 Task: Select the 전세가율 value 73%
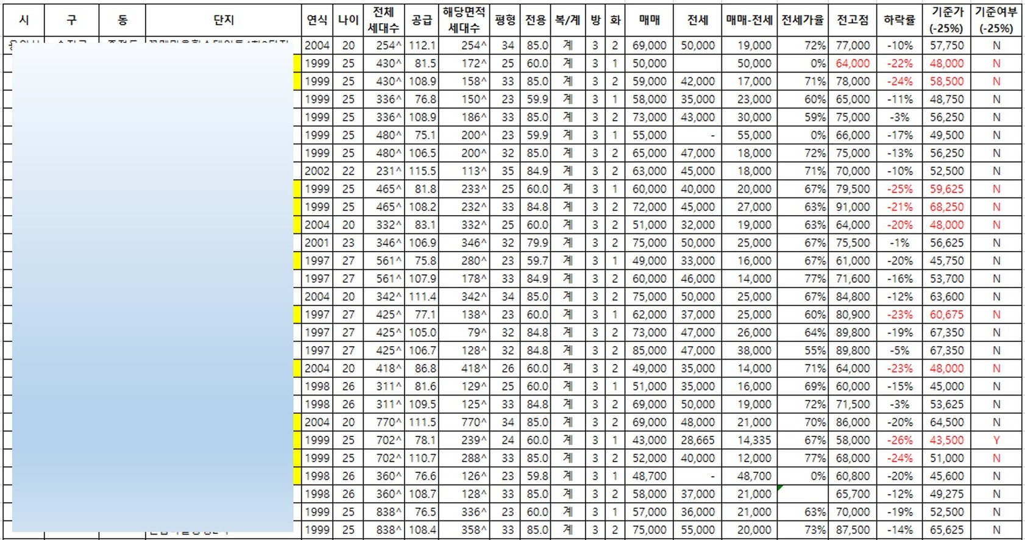coord(815,530)
